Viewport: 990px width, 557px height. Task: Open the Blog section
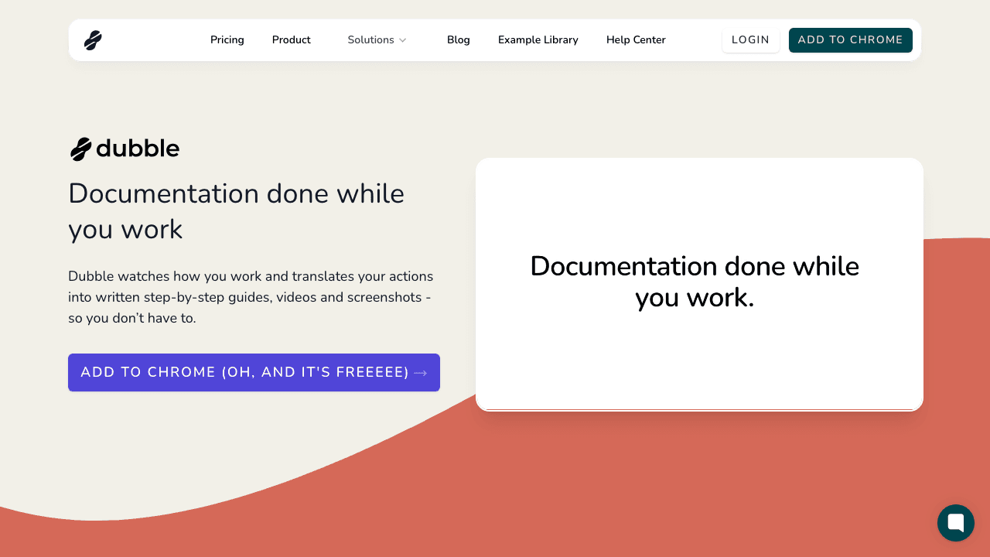coord(459,39)
